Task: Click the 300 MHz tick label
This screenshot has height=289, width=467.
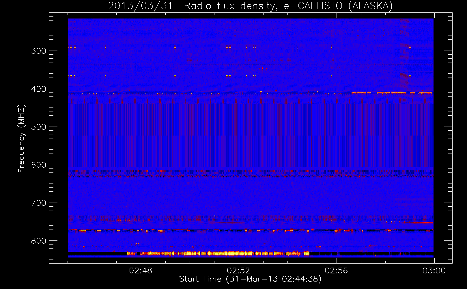Action: 39,51
